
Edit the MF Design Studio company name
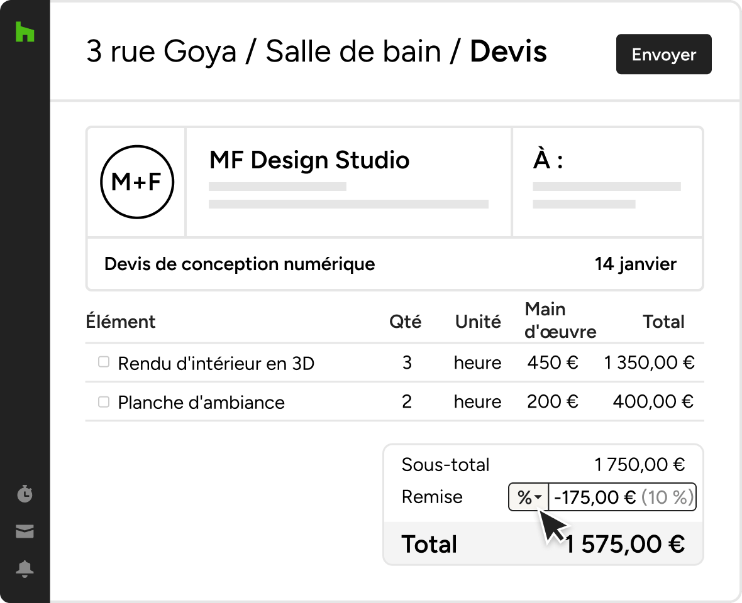(309, 160)
